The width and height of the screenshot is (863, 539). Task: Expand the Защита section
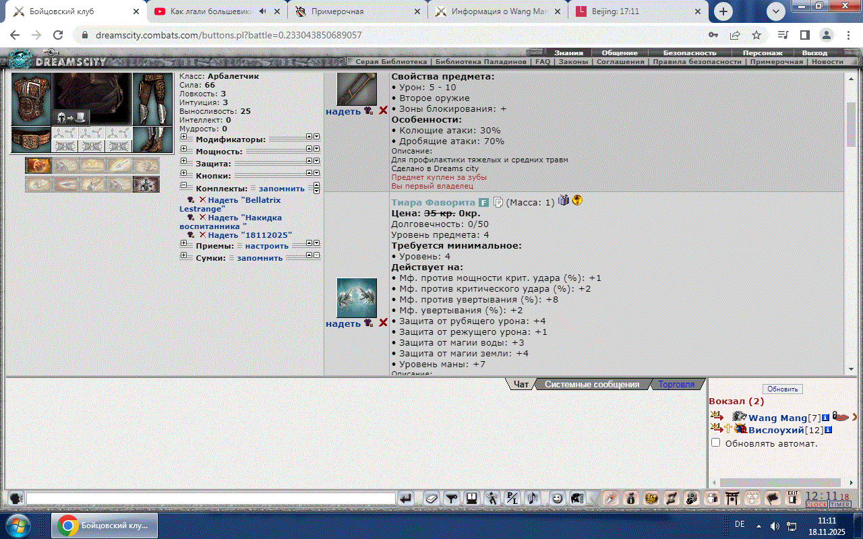pos(183,163)
